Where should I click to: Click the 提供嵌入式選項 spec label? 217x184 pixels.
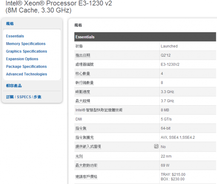pyautogui.click(x=88, y=147)
